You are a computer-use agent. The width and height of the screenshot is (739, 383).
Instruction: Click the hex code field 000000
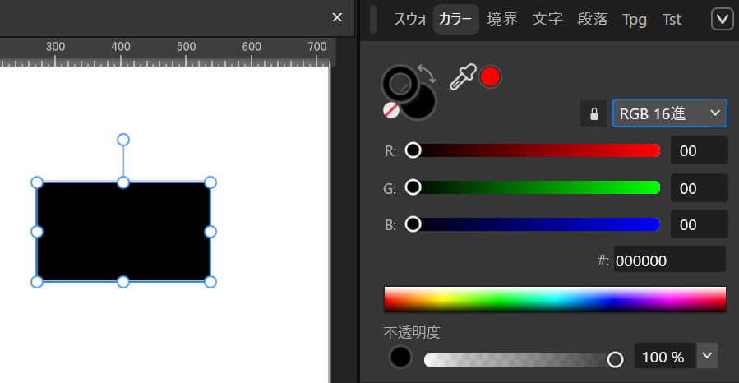coord(670,260)
